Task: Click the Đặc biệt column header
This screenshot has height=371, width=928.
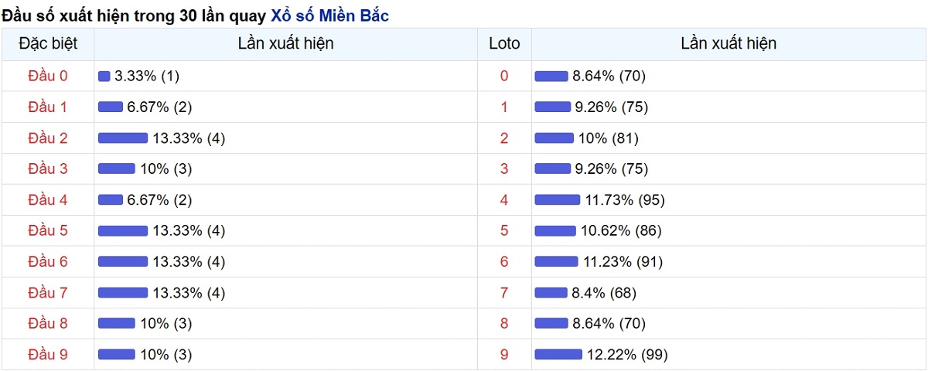Action: tap(48, 44)
